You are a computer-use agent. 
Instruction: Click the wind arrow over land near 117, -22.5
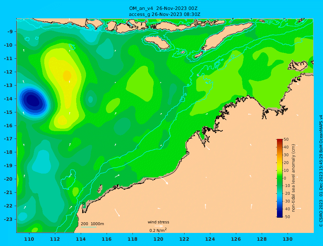[117, 212]
